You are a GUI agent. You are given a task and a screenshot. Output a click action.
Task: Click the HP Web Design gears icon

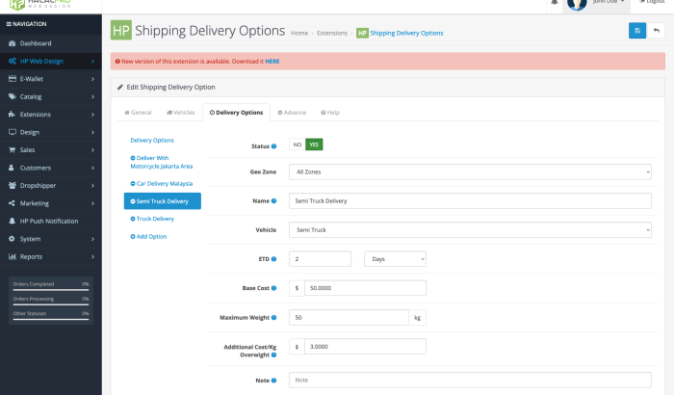pos(12,61)
